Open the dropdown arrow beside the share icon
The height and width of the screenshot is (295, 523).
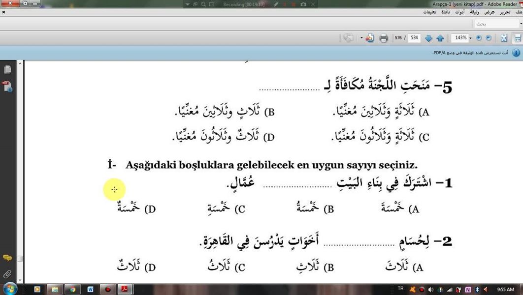point(361,38)
